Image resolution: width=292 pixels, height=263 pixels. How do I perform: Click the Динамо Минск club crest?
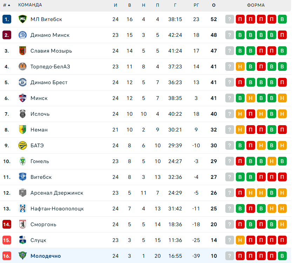22,35
